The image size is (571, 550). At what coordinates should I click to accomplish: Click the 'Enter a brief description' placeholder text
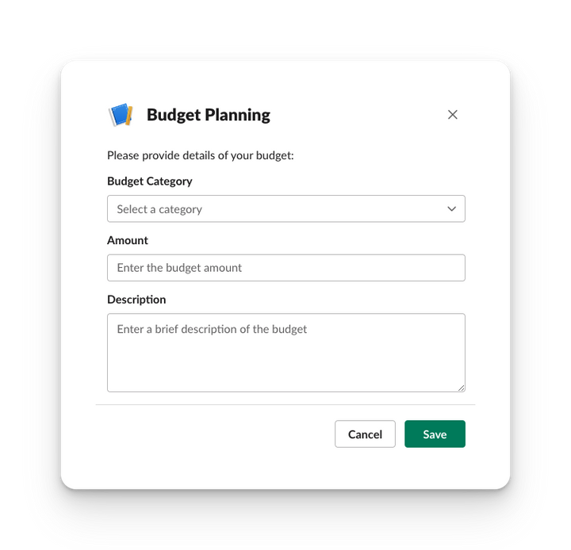[x=212, y=329]
